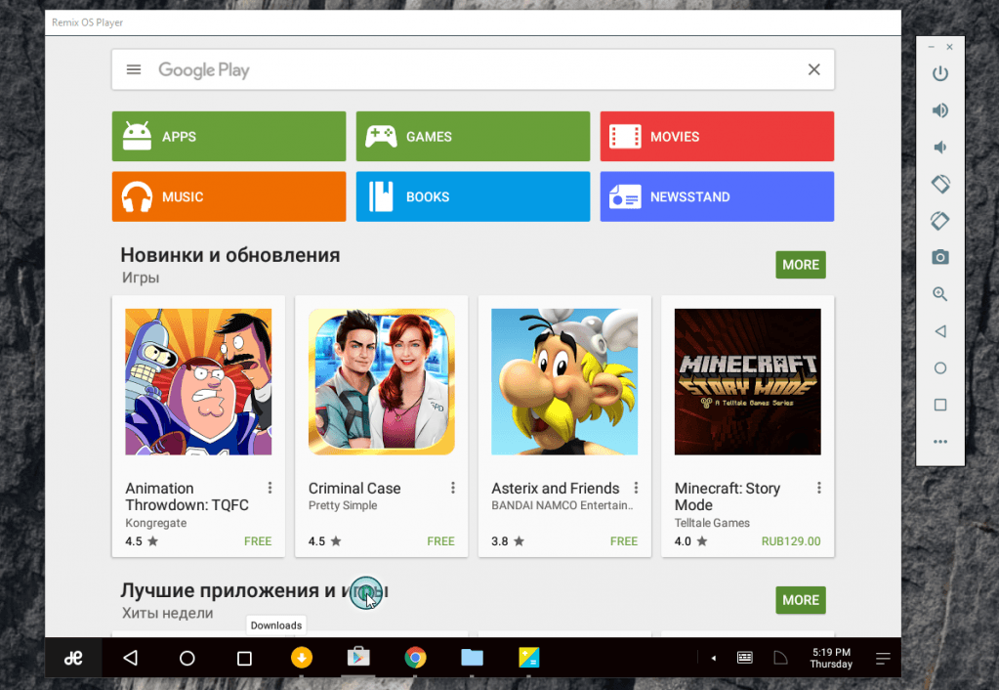Launch Chrome from the taskbar

[415, 658]
